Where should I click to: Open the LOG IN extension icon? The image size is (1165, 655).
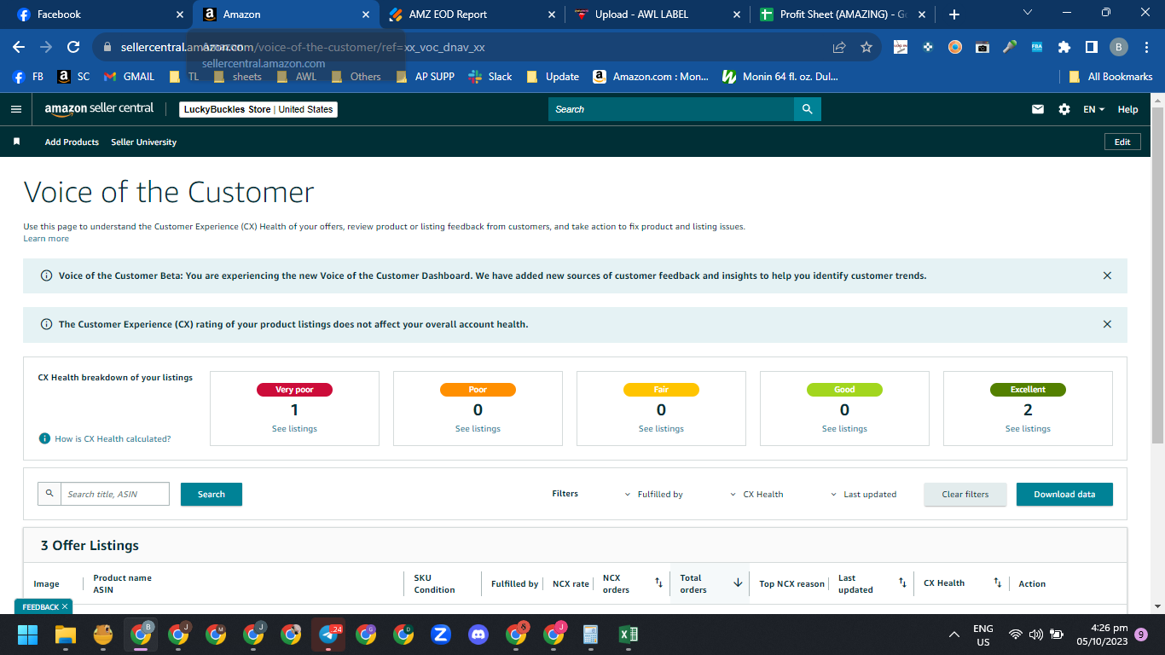[901, 47]
